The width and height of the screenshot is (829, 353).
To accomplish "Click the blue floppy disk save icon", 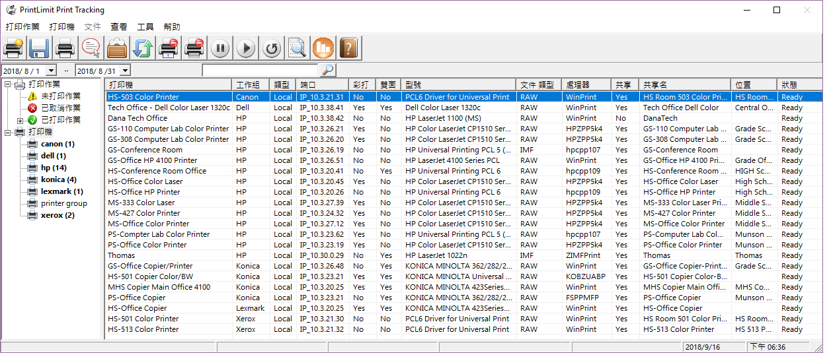I will pyautogui.click(x=39, y=48).
